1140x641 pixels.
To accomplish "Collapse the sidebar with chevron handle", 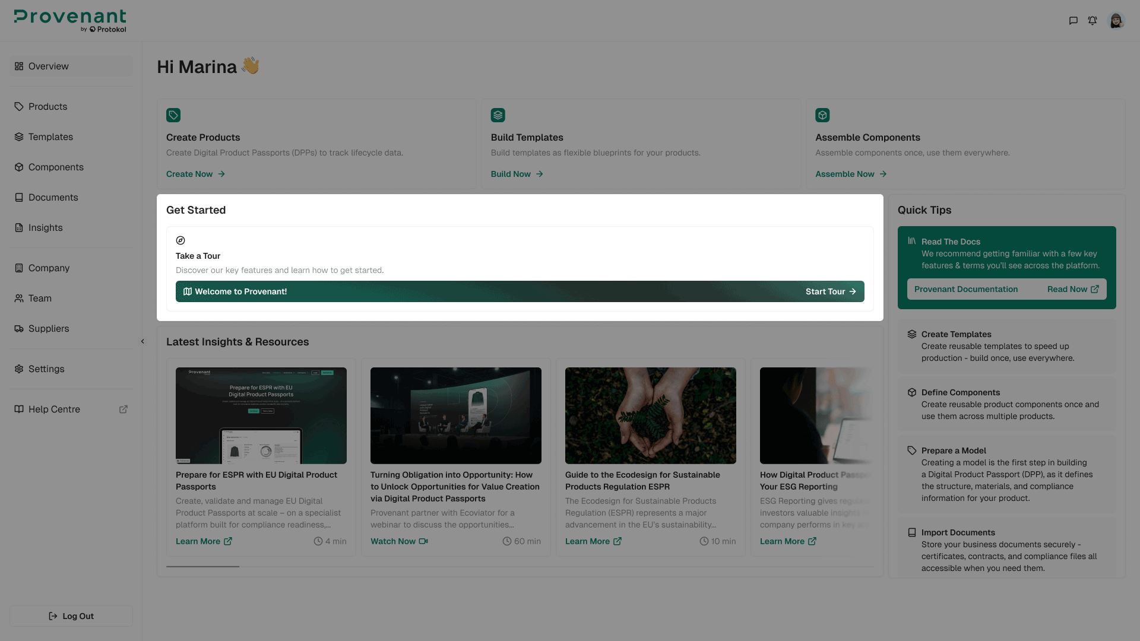I will [x=142, y=341].
